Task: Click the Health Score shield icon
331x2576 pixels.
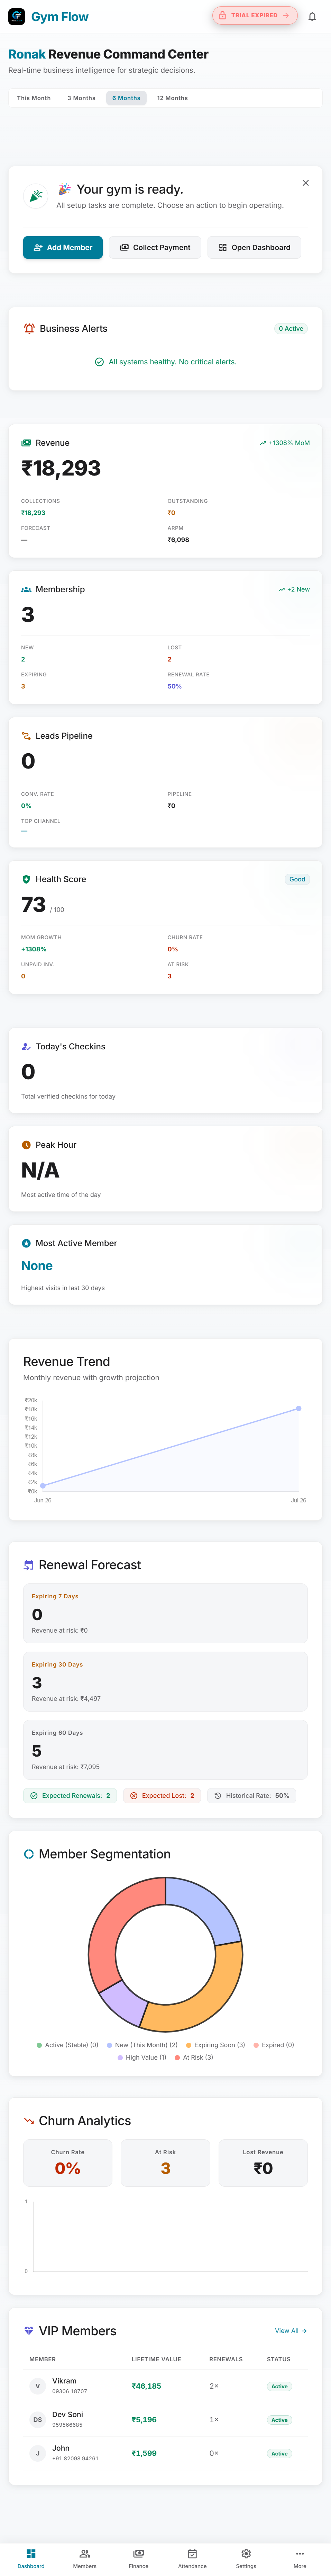Action: click(26, 879)
